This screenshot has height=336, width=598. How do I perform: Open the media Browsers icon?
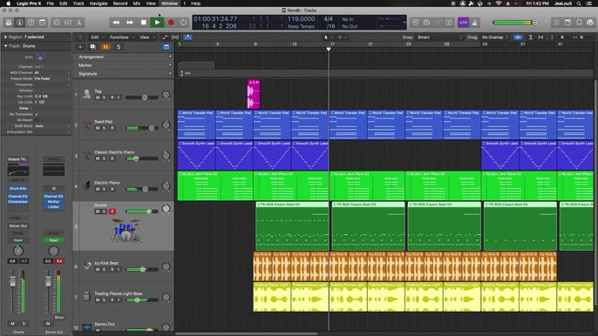pos(590,23)
